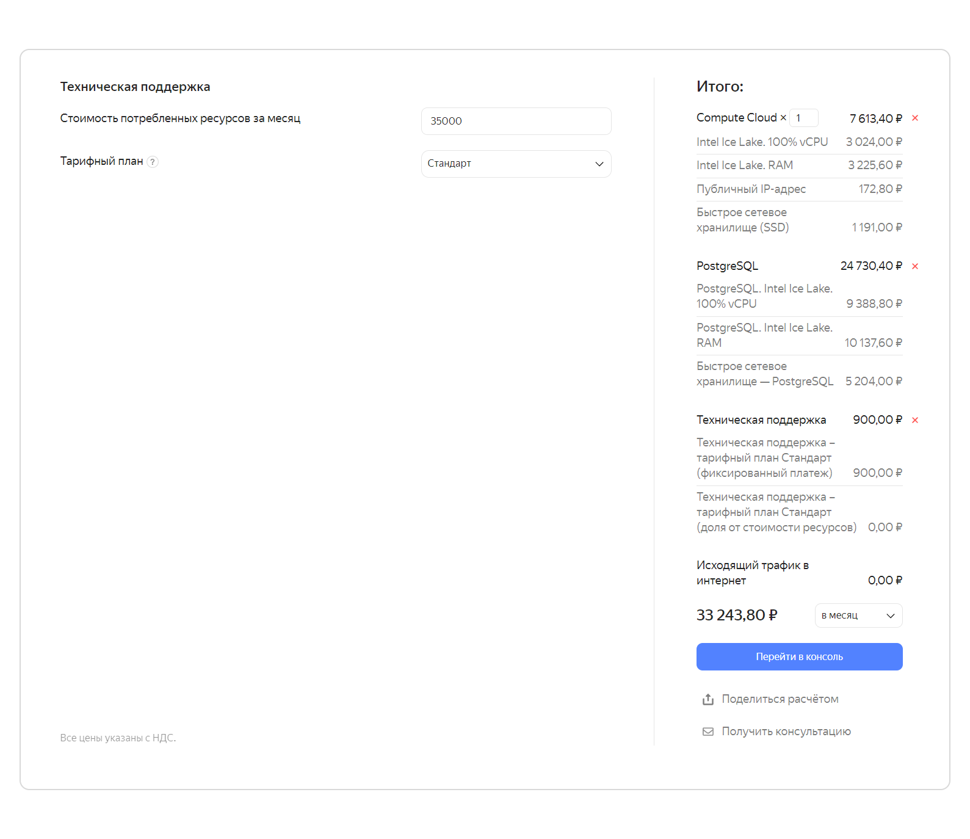Click the фиксированный платеж support row
Viewport: 970px width, 839px height.
[799, 457]
